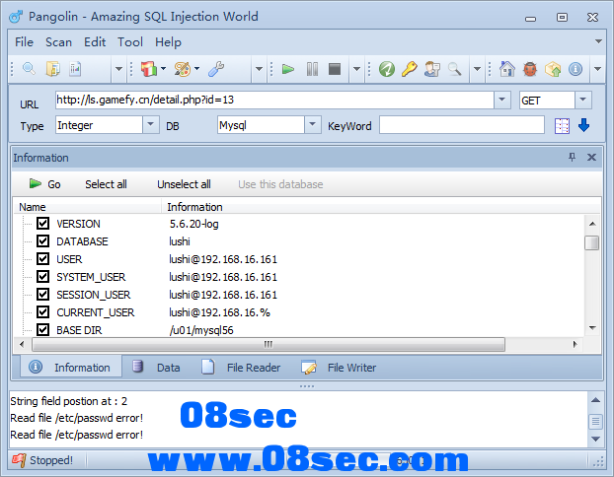Switch to the File Writer tab
Image resolution: width=614 pixels, height=477 pixels.
coord(339,368)
